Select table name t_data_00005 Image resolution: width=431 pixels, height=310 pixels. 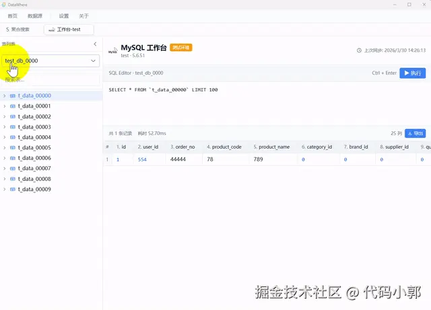34,147
